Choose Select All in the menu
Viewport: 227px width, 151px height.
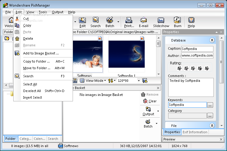click(43, 84)
